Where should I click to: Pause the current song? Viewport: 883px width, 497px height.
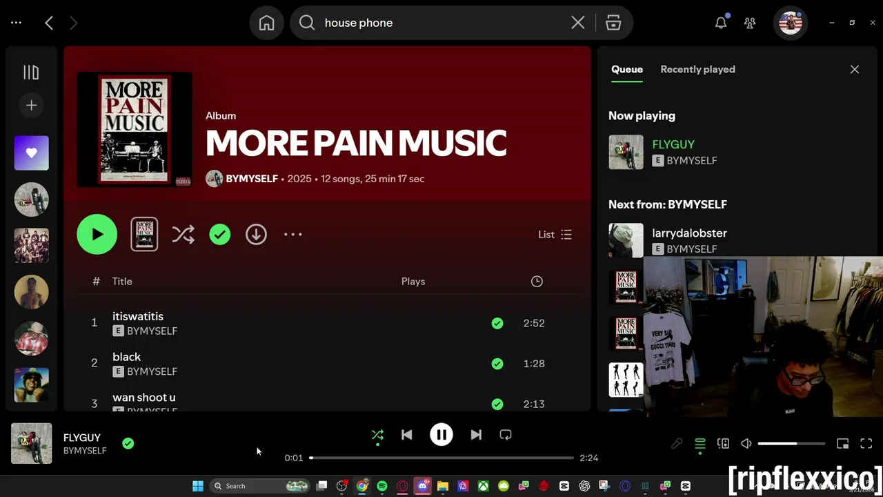coord(441,435)
